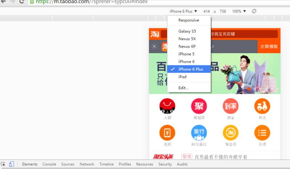Open Edit... in the device menu
This screenshot has width=290, height=169.
point(189,88)
